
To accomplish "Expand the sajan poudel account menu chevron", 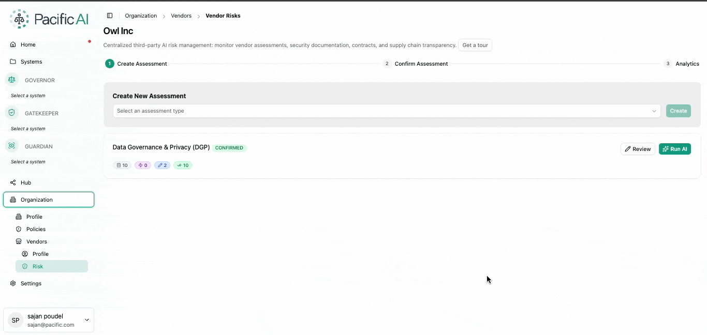I will [86, 320].
